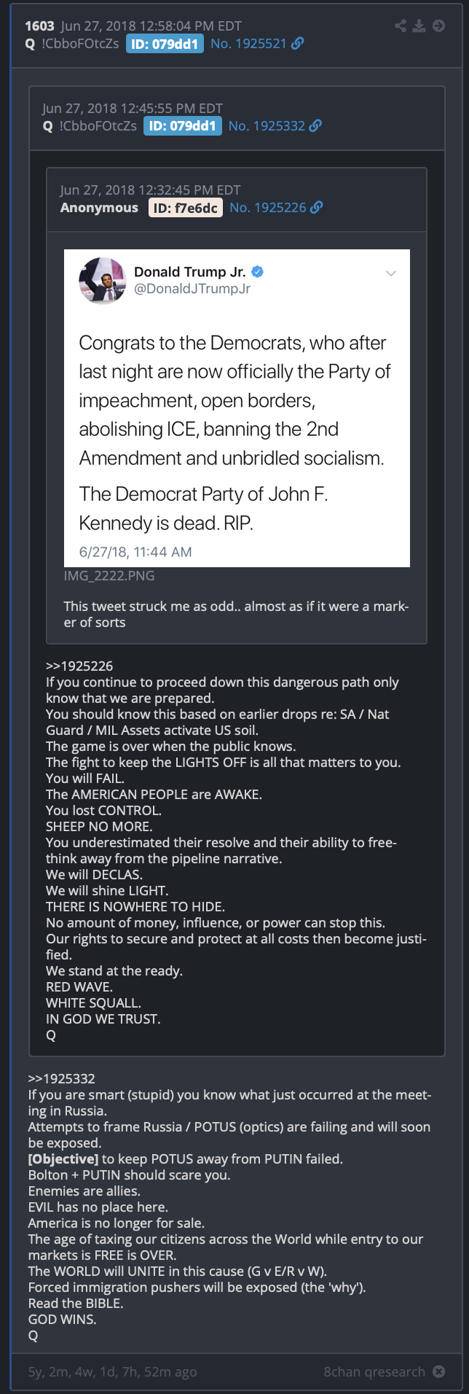Screen dimensions: 469x1394
Task: Click the >>1925226 reply reference
Action: (x=79, y=666)
